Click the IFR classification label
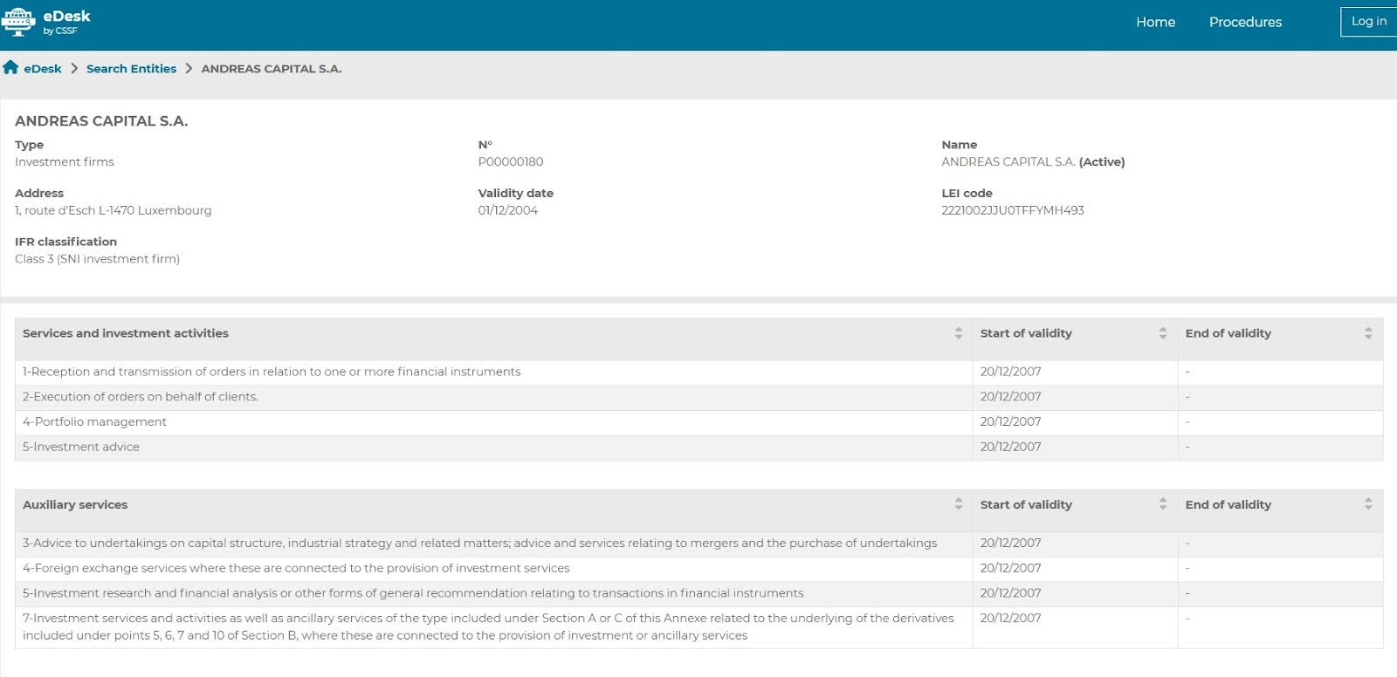Screen dimensions: 1397x677 pyautogui.click(x=65, y=242)
